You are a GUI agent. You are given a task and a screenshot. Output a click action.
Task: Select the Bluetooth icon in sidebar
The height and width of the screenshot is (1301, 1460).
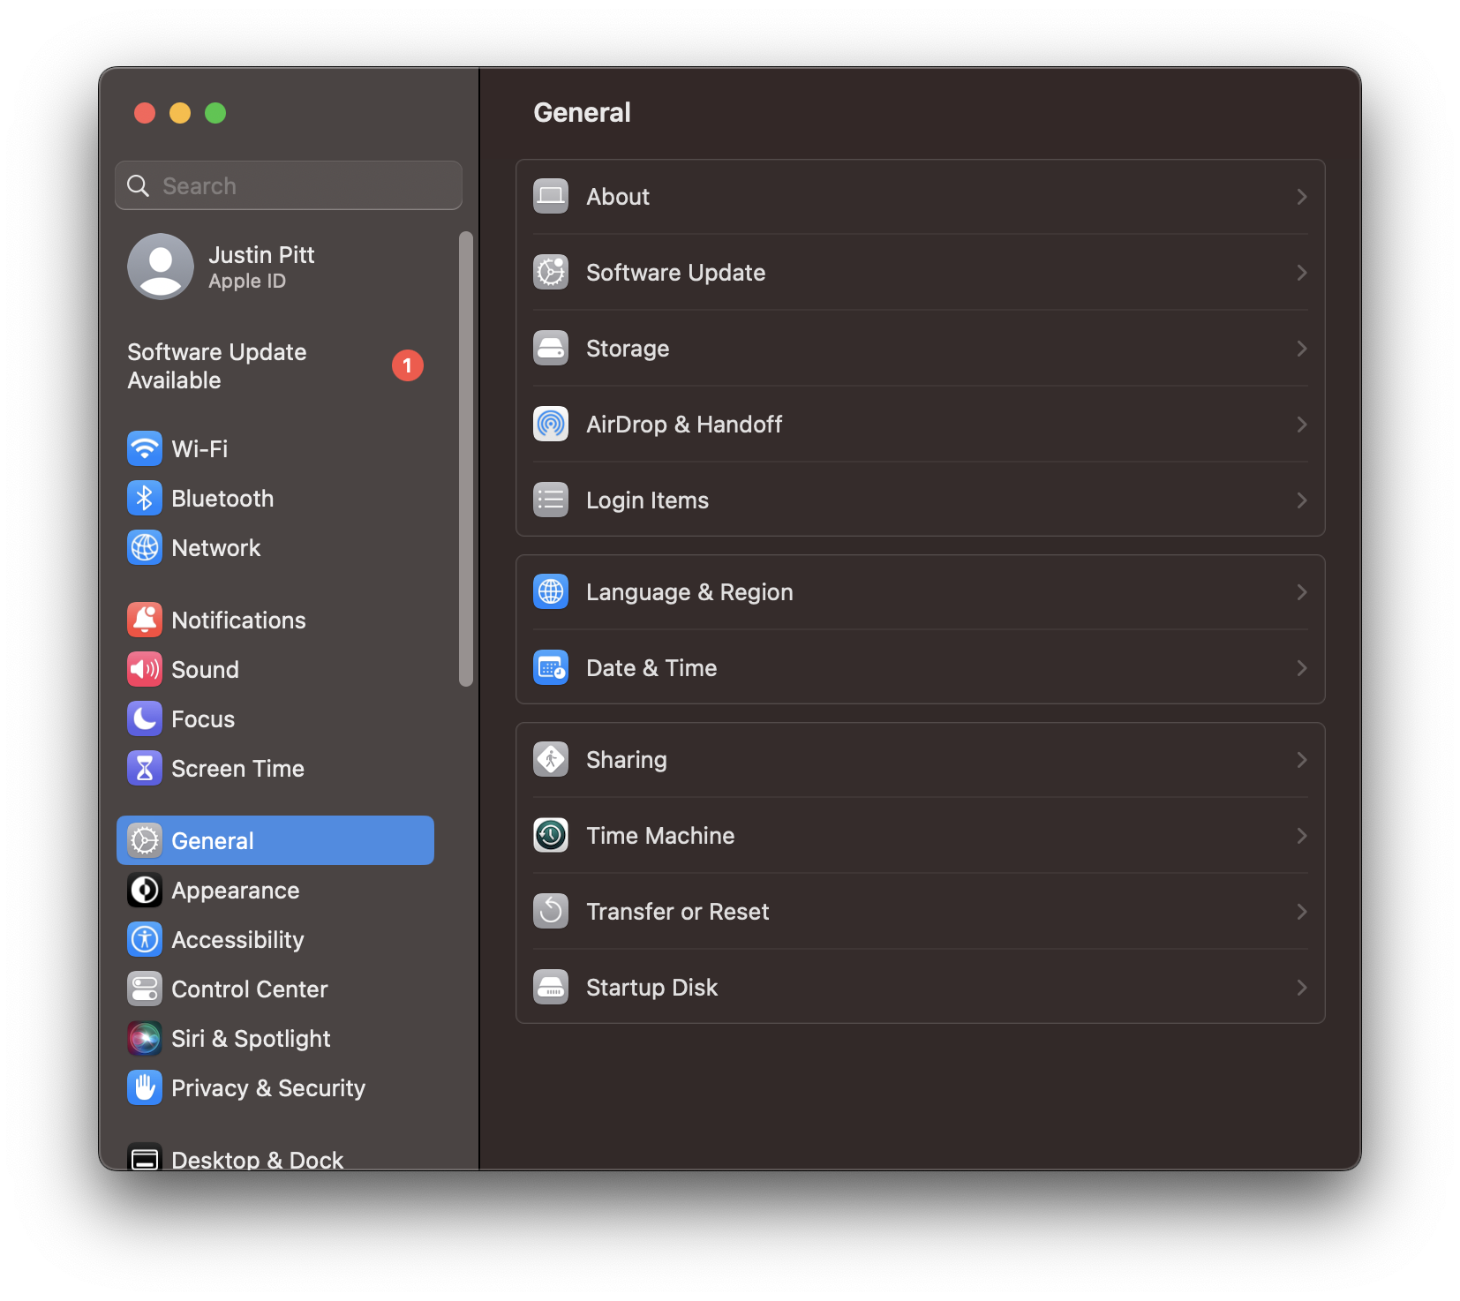(x=145, y=498)
